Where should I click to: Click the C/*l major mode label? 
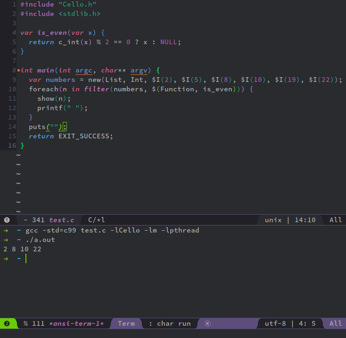pyautogui.click(x=97, y=220)
